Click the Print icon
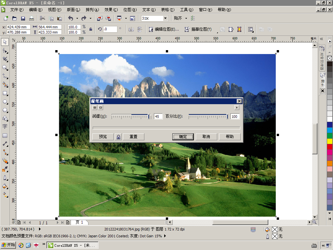 click(32, 18)
